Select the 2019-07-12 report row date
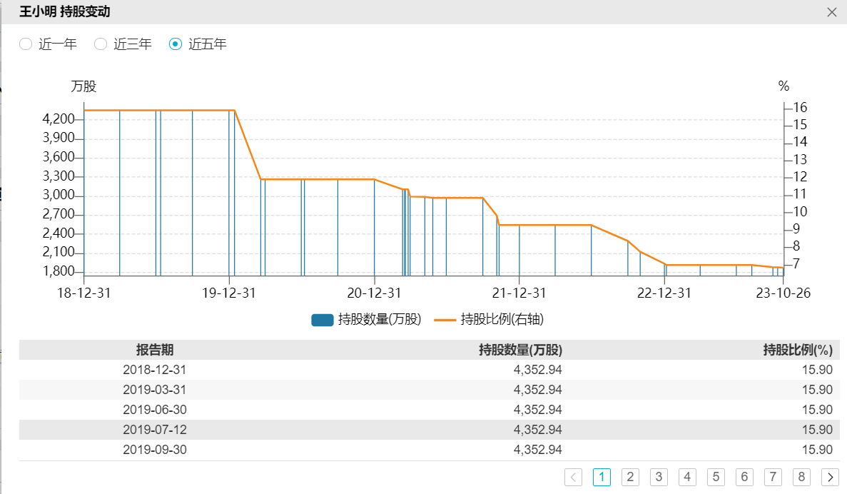Image resolution: width=847 pixels, height=494 pixels. pyautogui.click(x=155, y=430)
